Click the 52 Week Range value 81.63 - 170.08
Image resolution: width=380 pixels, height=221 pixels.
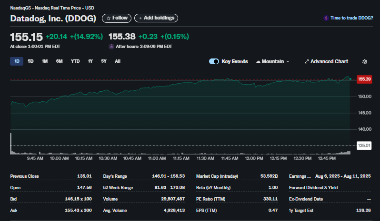(170, 188)
